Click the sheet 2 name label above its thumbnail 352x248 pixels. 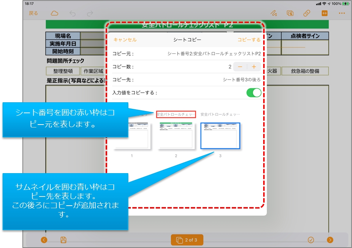pos(176,114)
